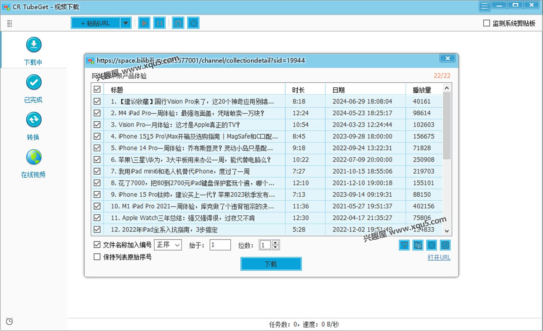This screenshot has width=543, height=331.
Task: Click the pause downloads toolbar icon
Action: tap(159, 23)
